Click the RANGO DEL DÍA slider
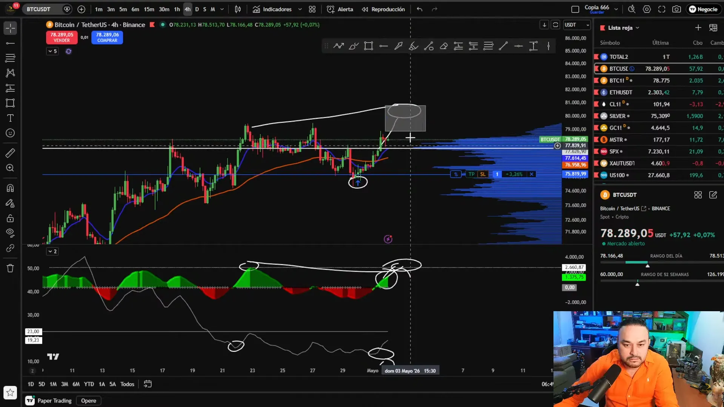Screen dimensions: 724x407 click(x=662, y=262)
